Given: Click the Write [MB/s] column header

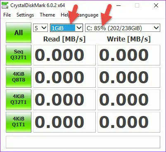Looking at the screenshot, I should tap(129, 39).
